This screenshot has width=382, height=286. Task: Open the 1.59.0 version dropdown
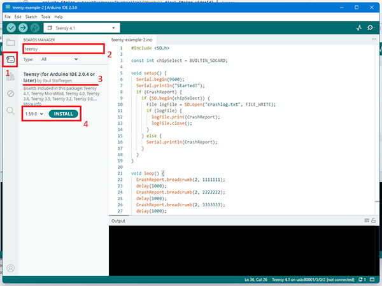33,113
